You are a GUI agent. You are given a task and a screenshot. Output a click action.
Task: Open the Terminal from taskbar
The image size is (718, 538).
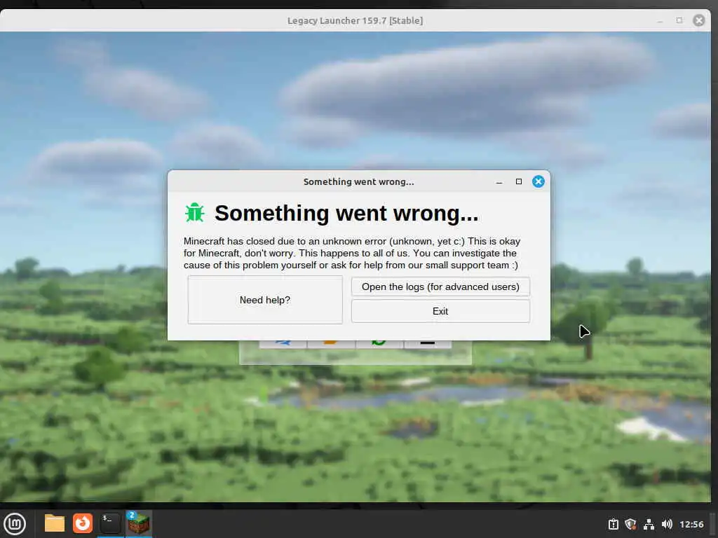tap(110, 523)
